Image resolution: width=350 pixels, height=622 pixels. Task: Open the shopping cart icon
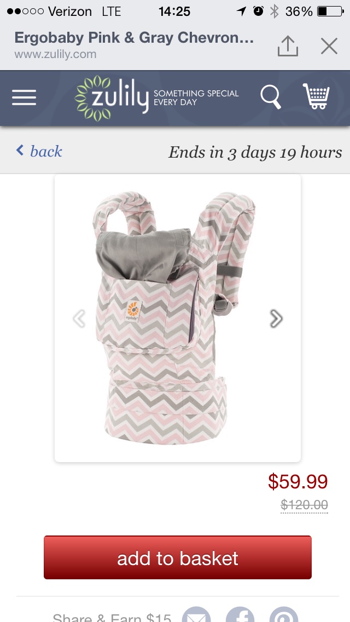316,96
